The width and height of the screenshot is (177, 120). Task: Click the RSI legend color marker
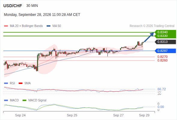[6, 83]
